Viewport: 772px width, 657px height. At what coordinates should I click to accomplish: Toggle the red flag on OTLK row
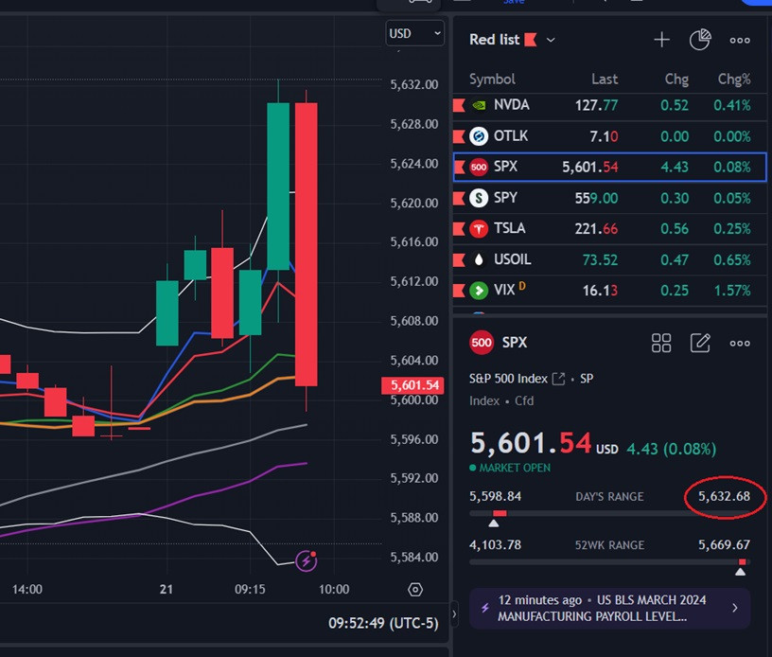click(459, 136)
